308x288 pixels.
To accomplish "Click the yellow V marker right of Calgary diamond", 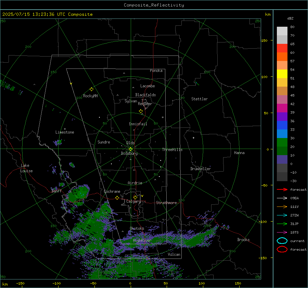I will coord(142,196).
